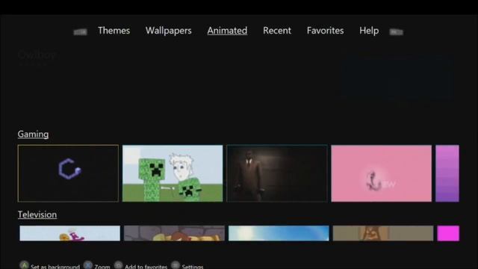Select the Animated tab
478x269 pixels.
(227, 31)
